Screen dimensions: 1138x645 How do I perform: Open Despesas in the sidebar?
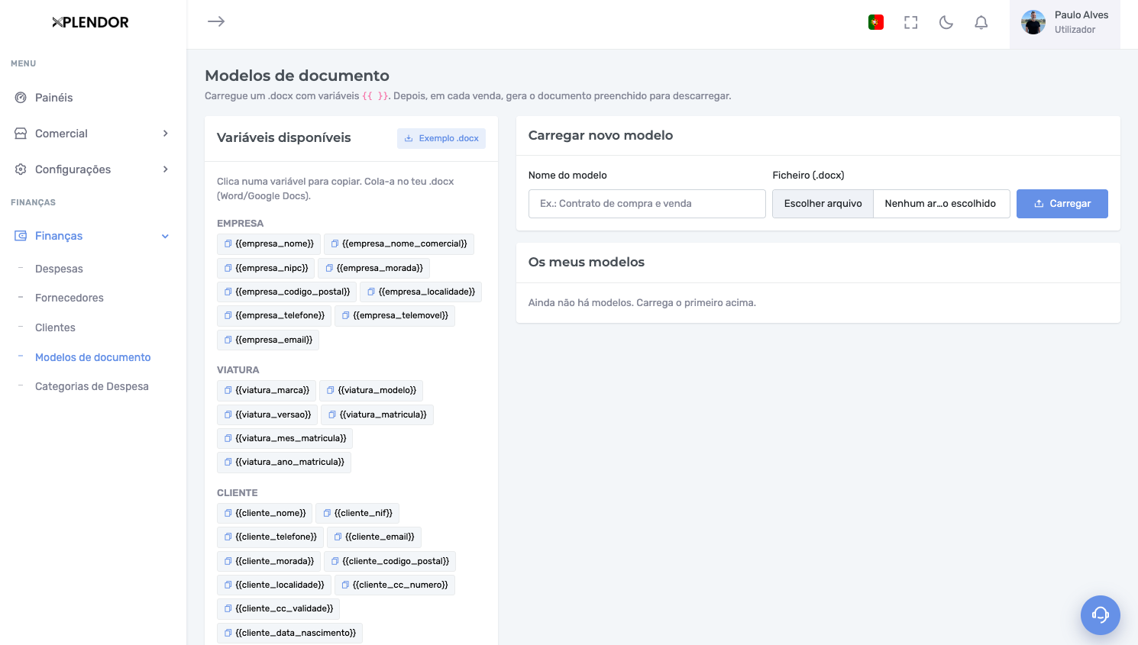tap(59, 269)
